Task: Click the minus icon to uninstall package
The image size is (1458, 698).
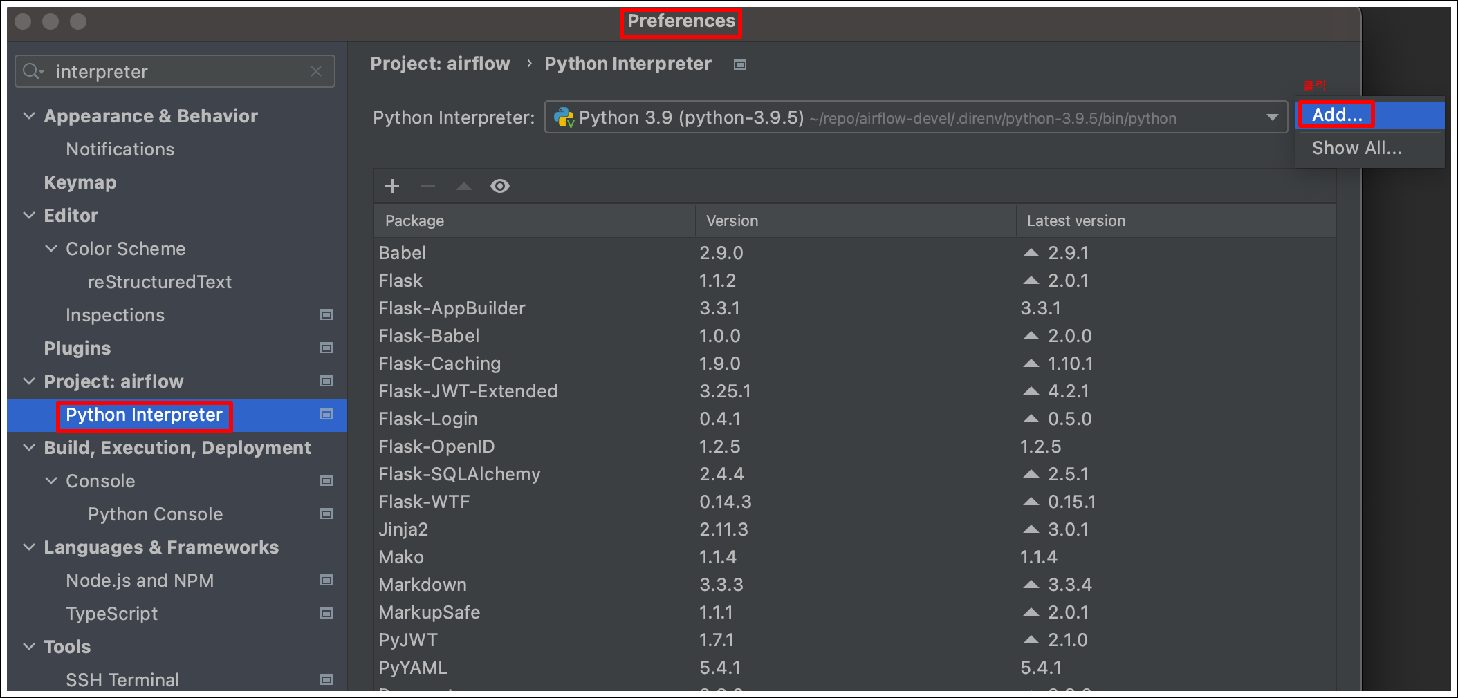Action: 428,186
